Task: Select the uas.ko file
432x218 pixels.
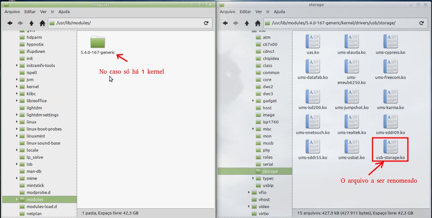Action: [313, 44]
